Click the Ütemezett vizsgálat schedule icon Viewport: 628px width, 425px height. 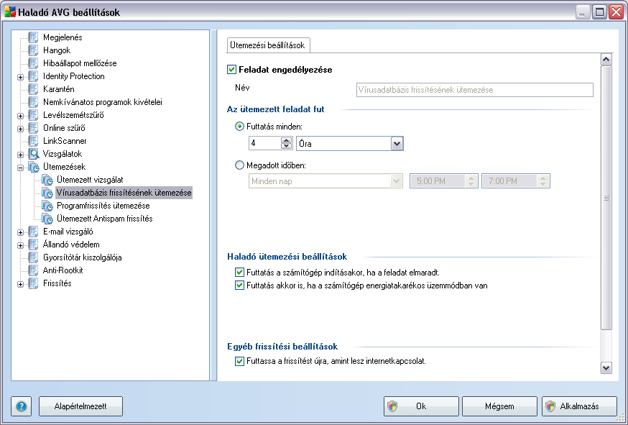click(47, 180)
